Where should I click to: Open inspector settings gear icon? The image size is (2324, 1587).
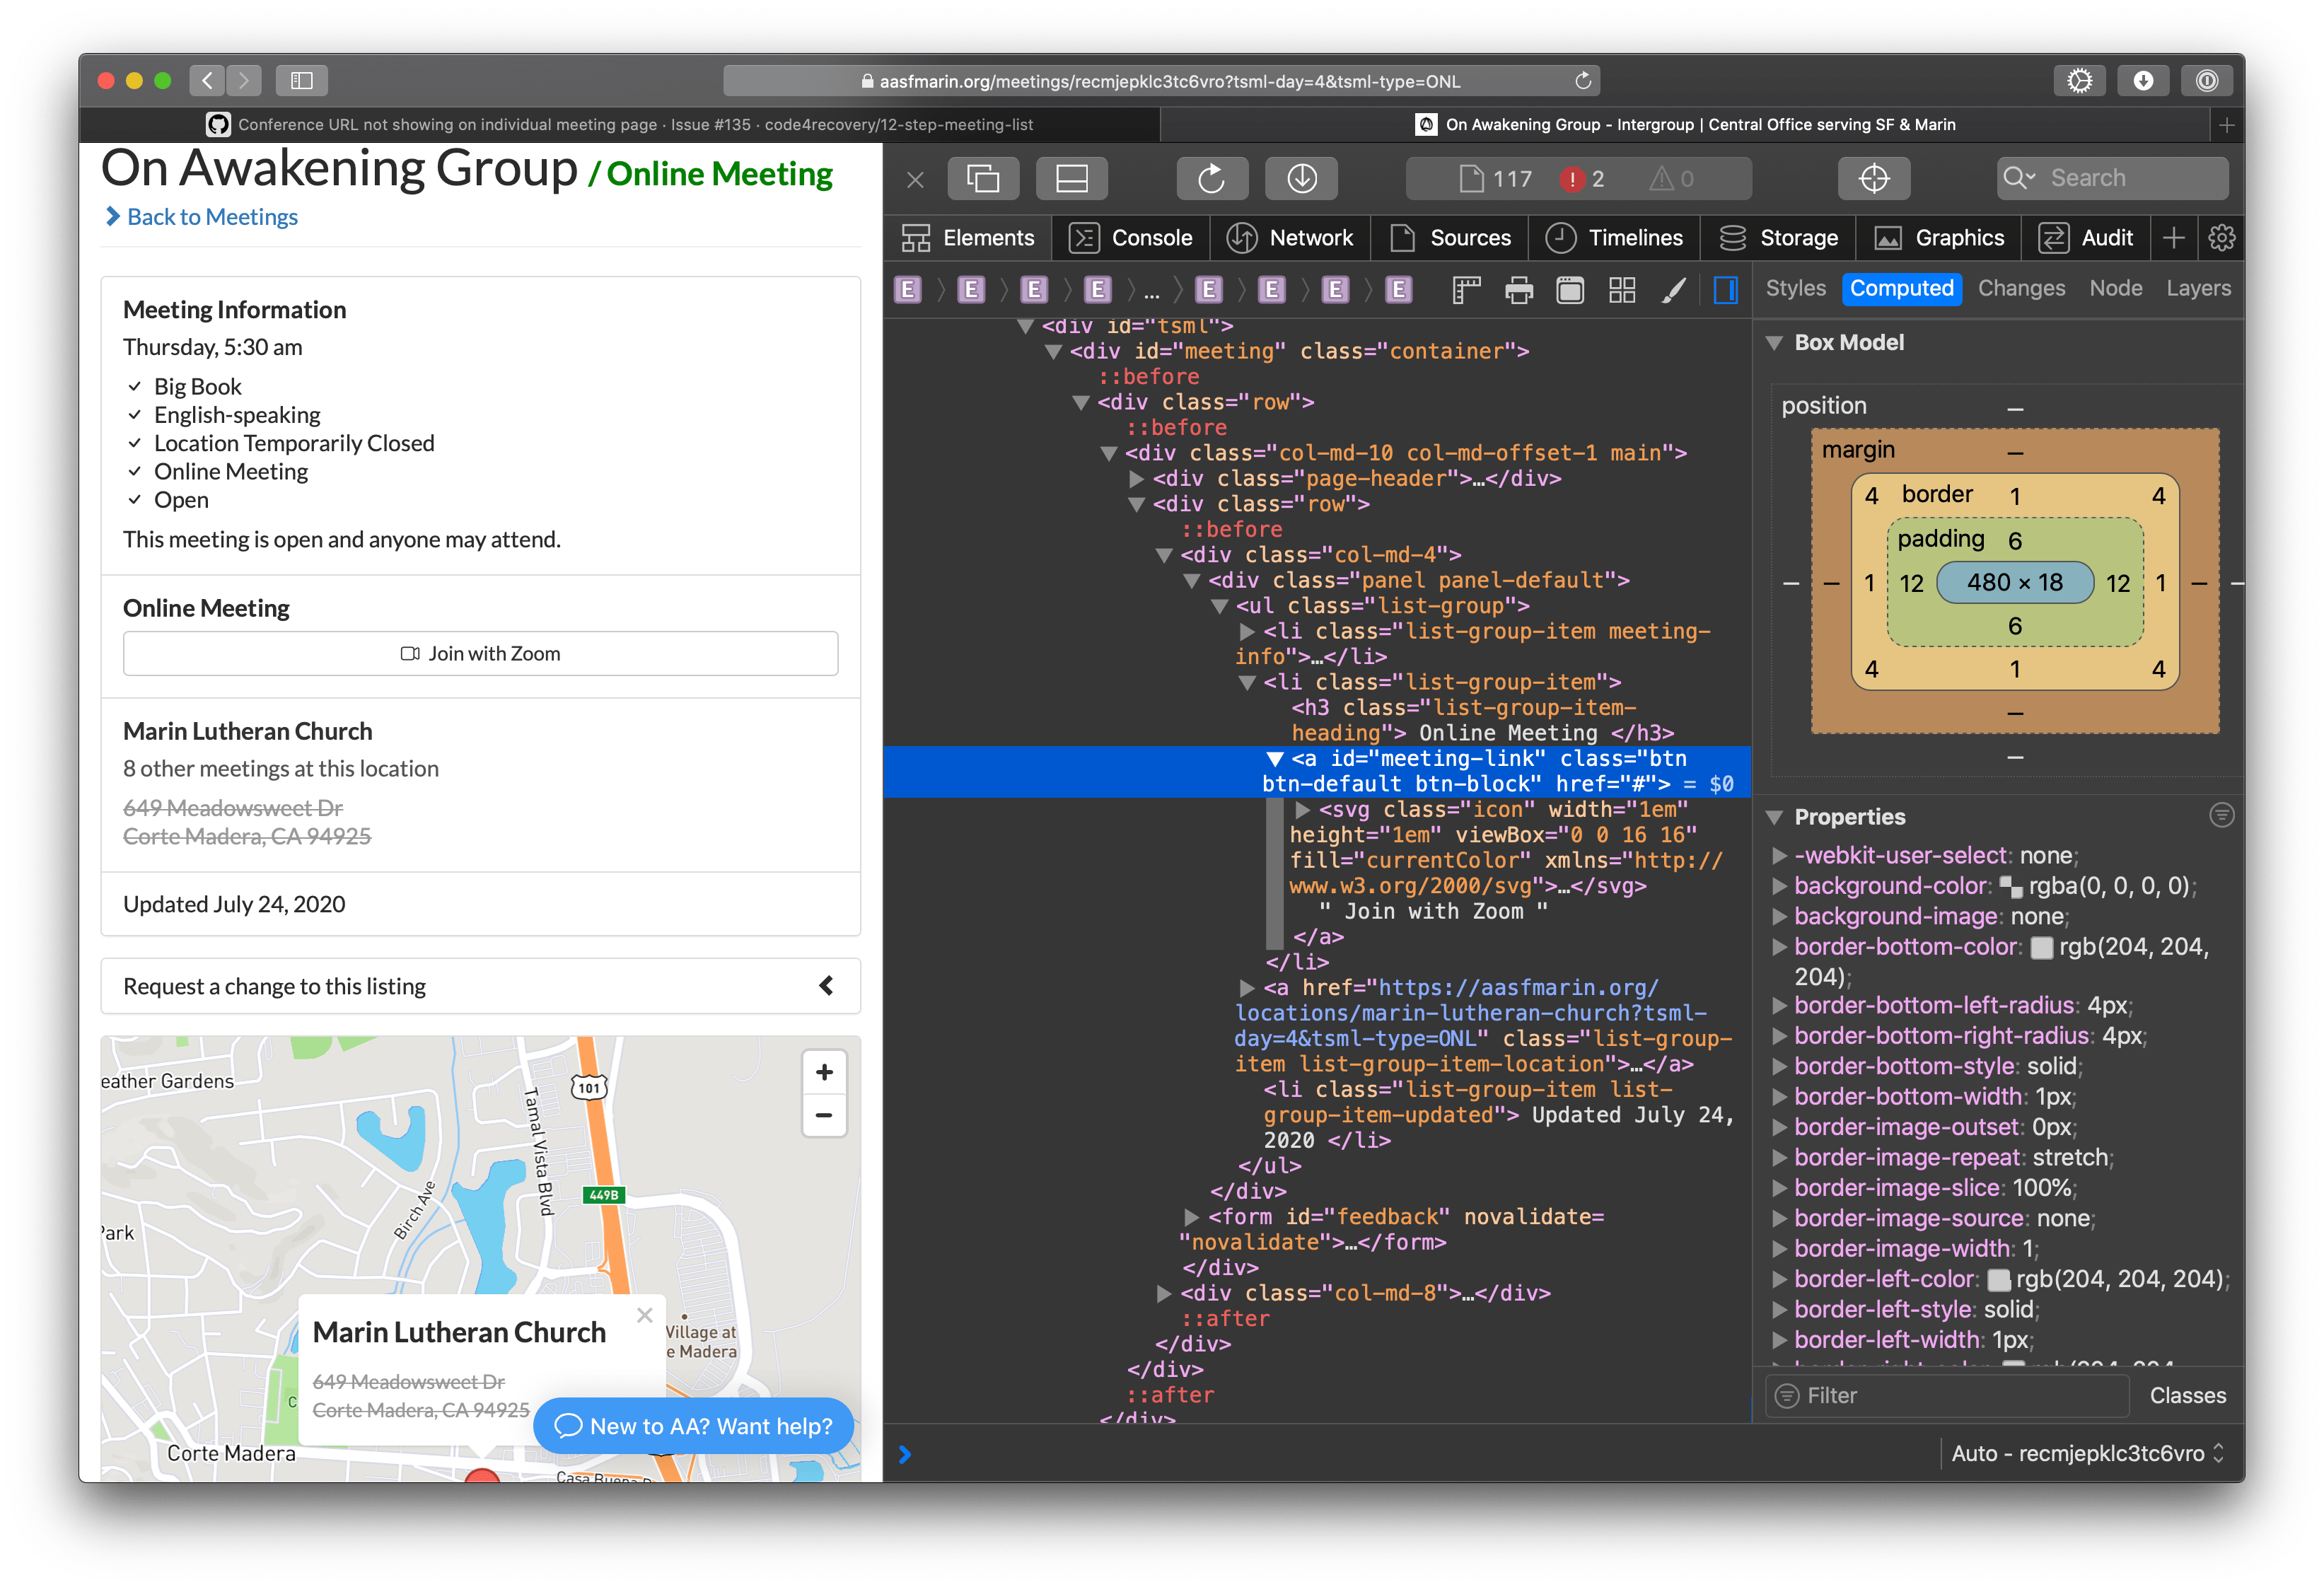[2221, 238]
